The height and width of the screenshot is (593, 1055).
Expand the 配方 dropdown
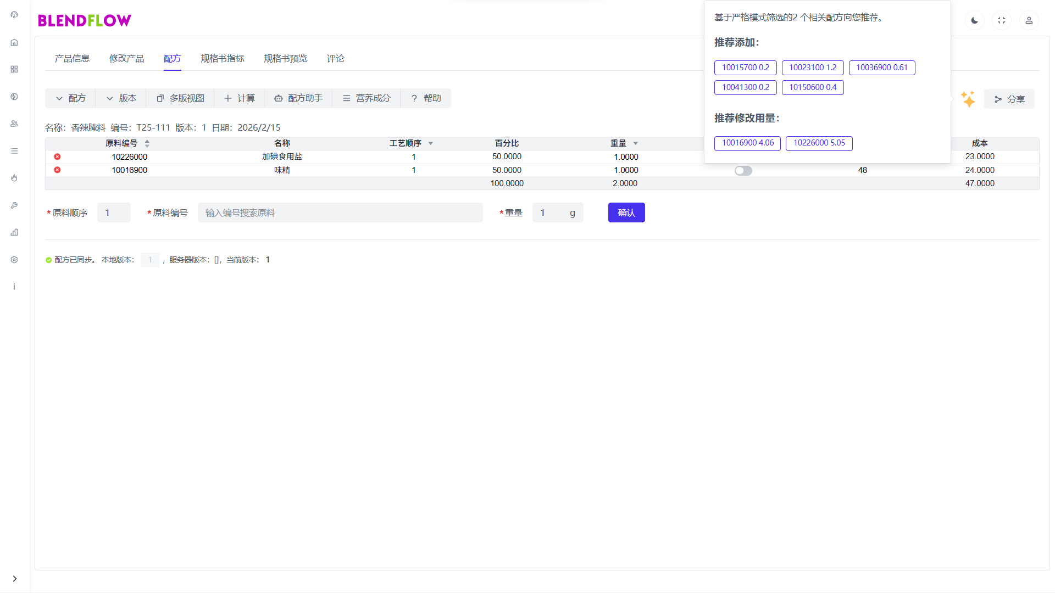pos(70,98)
